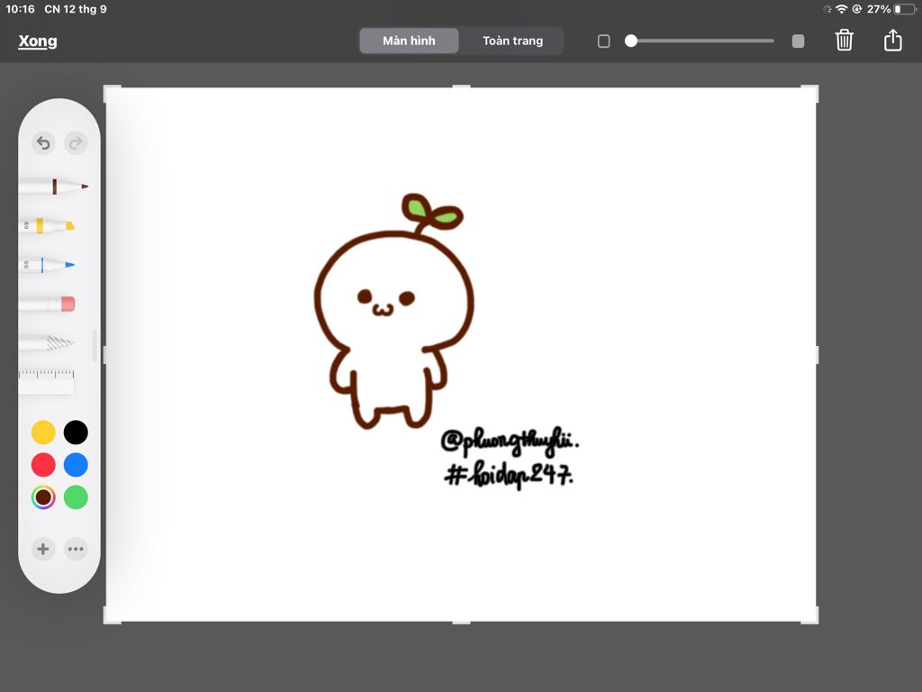Delete screenshot with trash icon

pos(844,41)
